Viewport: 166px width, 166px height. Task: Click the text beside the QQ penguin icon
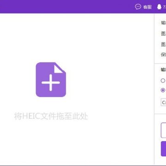(165, 7)
